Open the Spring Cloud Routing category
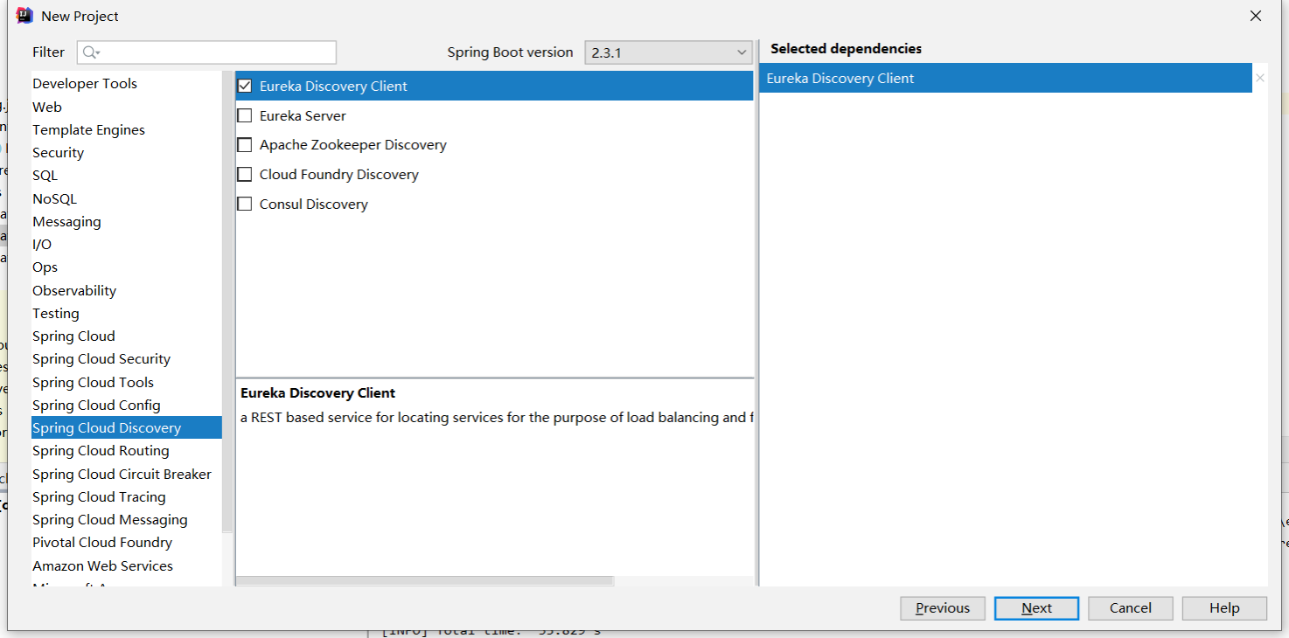Viewport: 1289px width, 638px height. (x=127, y=450)
